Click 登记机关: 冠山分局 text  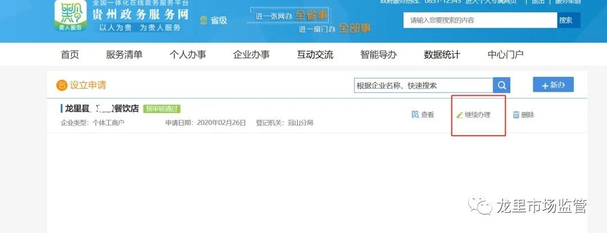pos(284,123)
